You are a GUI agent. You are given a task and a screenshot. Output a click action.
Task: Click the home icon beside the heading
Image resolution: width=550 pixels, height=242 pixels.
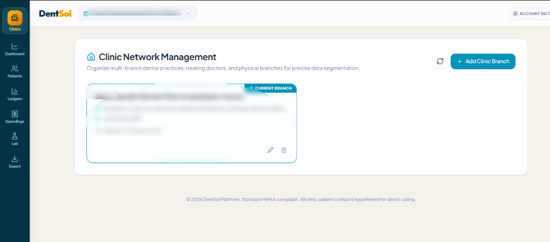(x=91, y=57)
